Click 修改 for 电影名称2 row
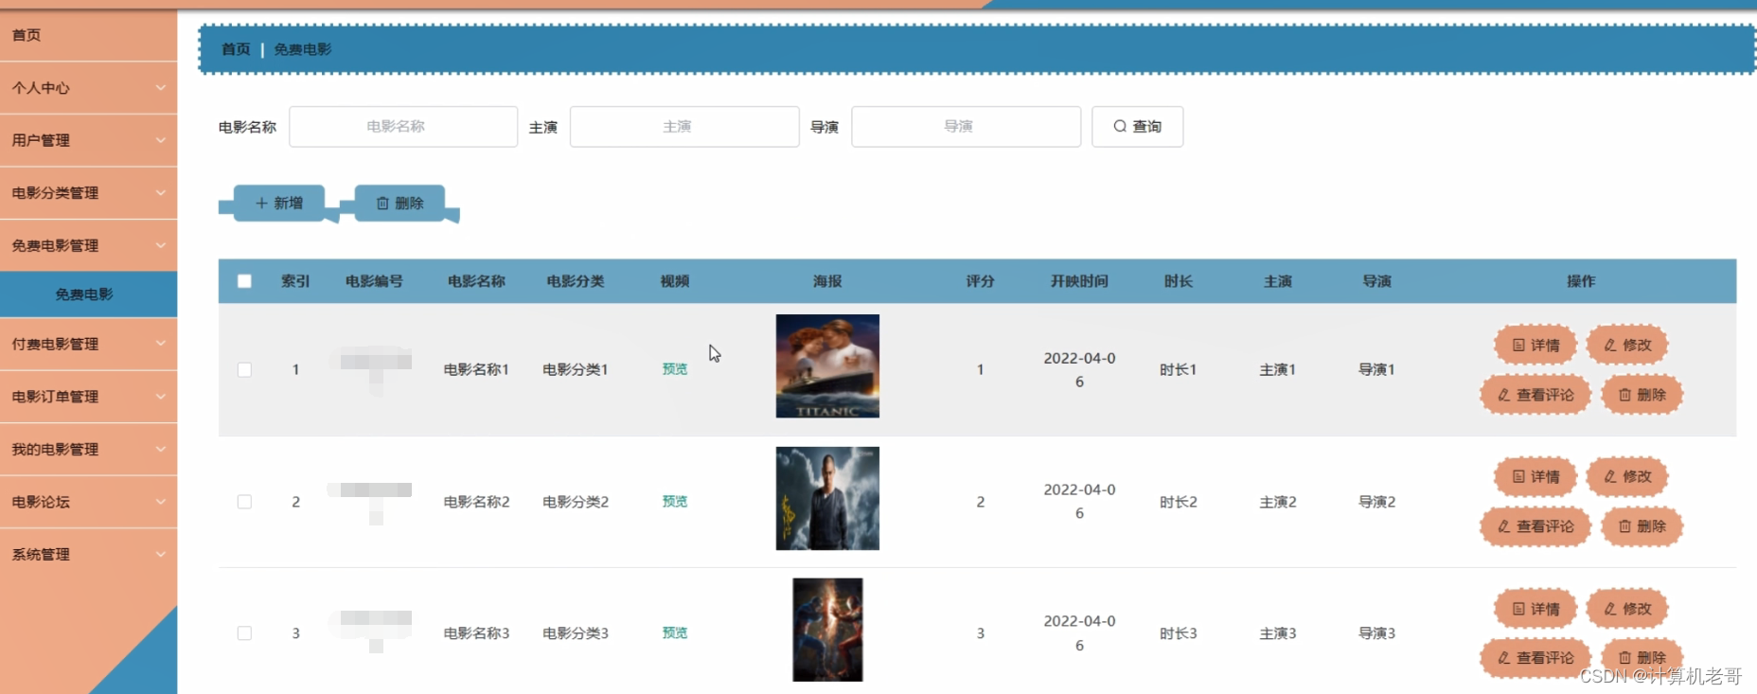Image resolution: width=1757 pixels, height=694 pixels. (x=1627, y=477)
